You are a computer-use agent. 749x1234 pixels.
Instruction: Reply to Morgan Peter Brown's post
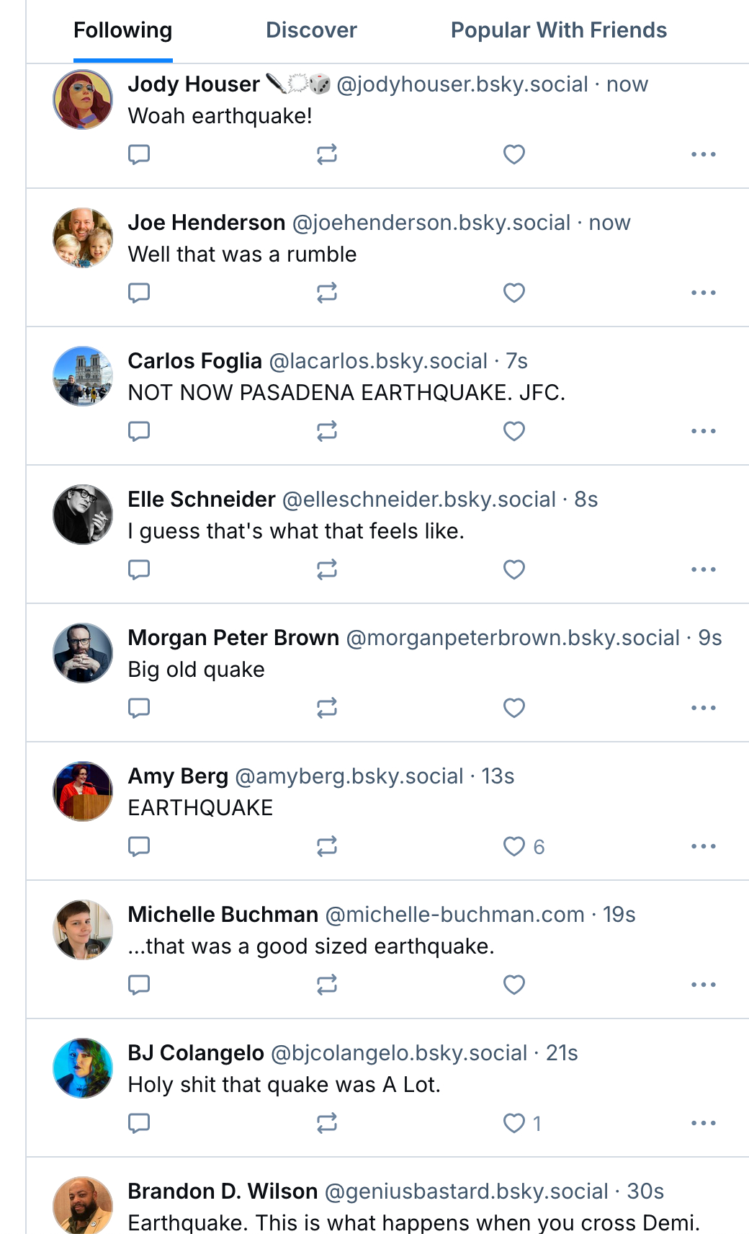[x=139, y=708]
